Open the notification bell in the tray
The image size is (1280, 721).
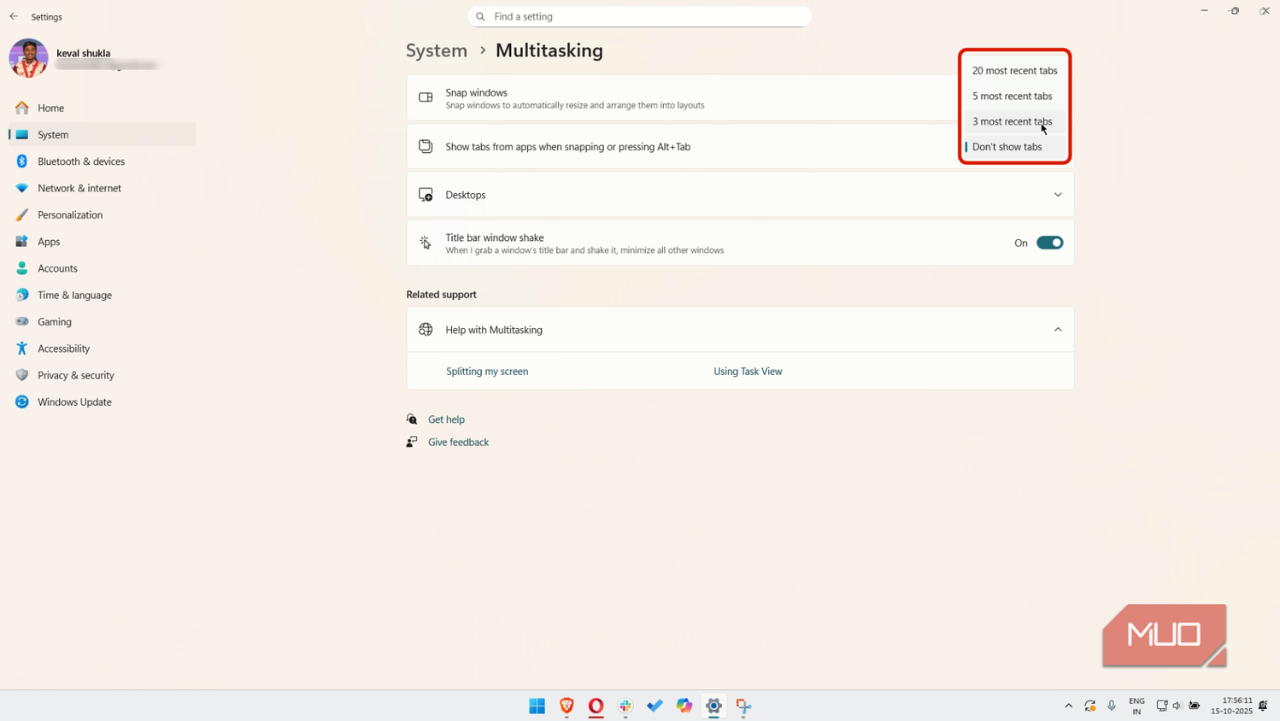pyautogui.click(x=1263, y=706)
